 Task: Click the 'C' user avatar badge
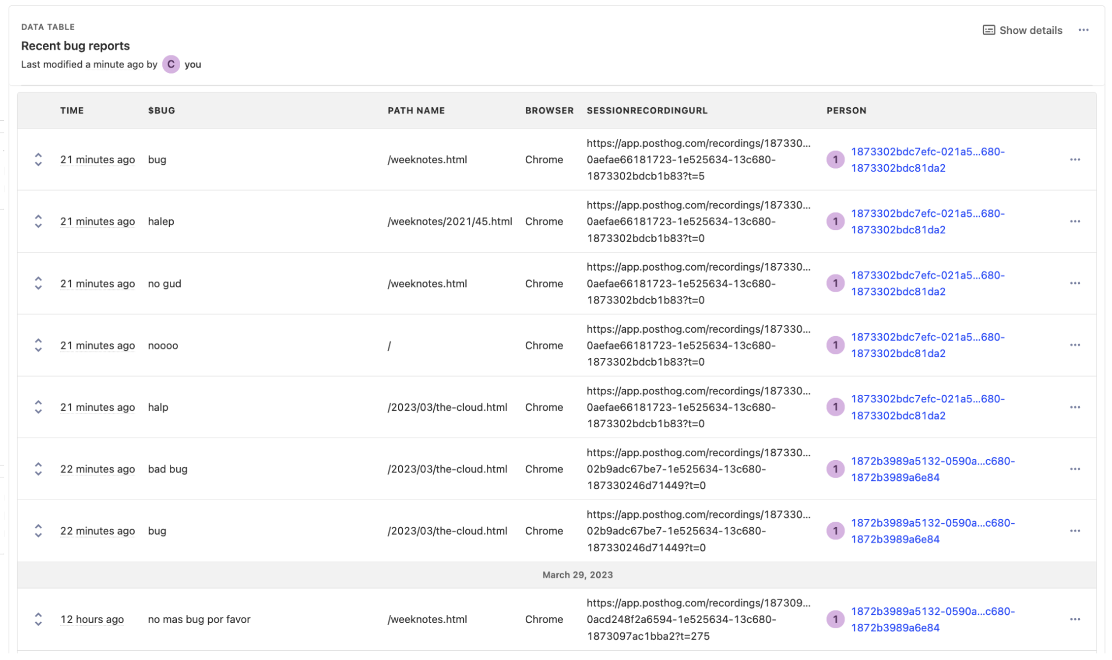pos(171,64)
